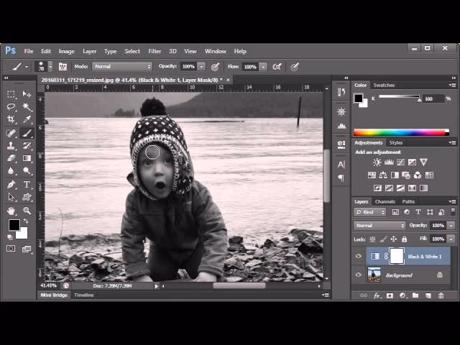
Task: Open the brush size preset picker
Action: [x=50, y=67]
